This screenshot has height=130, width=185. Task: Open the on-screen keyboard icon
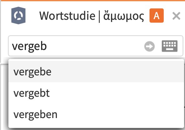[170, 46]
